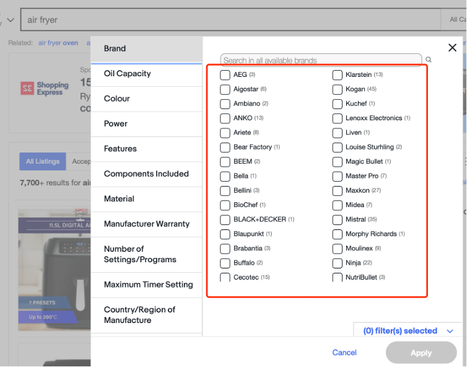The width and height of the screenshot is (467, 367).
Task: Check the Bellini brand checkbox
Action: pyautogui.click(x=225, y=190)
